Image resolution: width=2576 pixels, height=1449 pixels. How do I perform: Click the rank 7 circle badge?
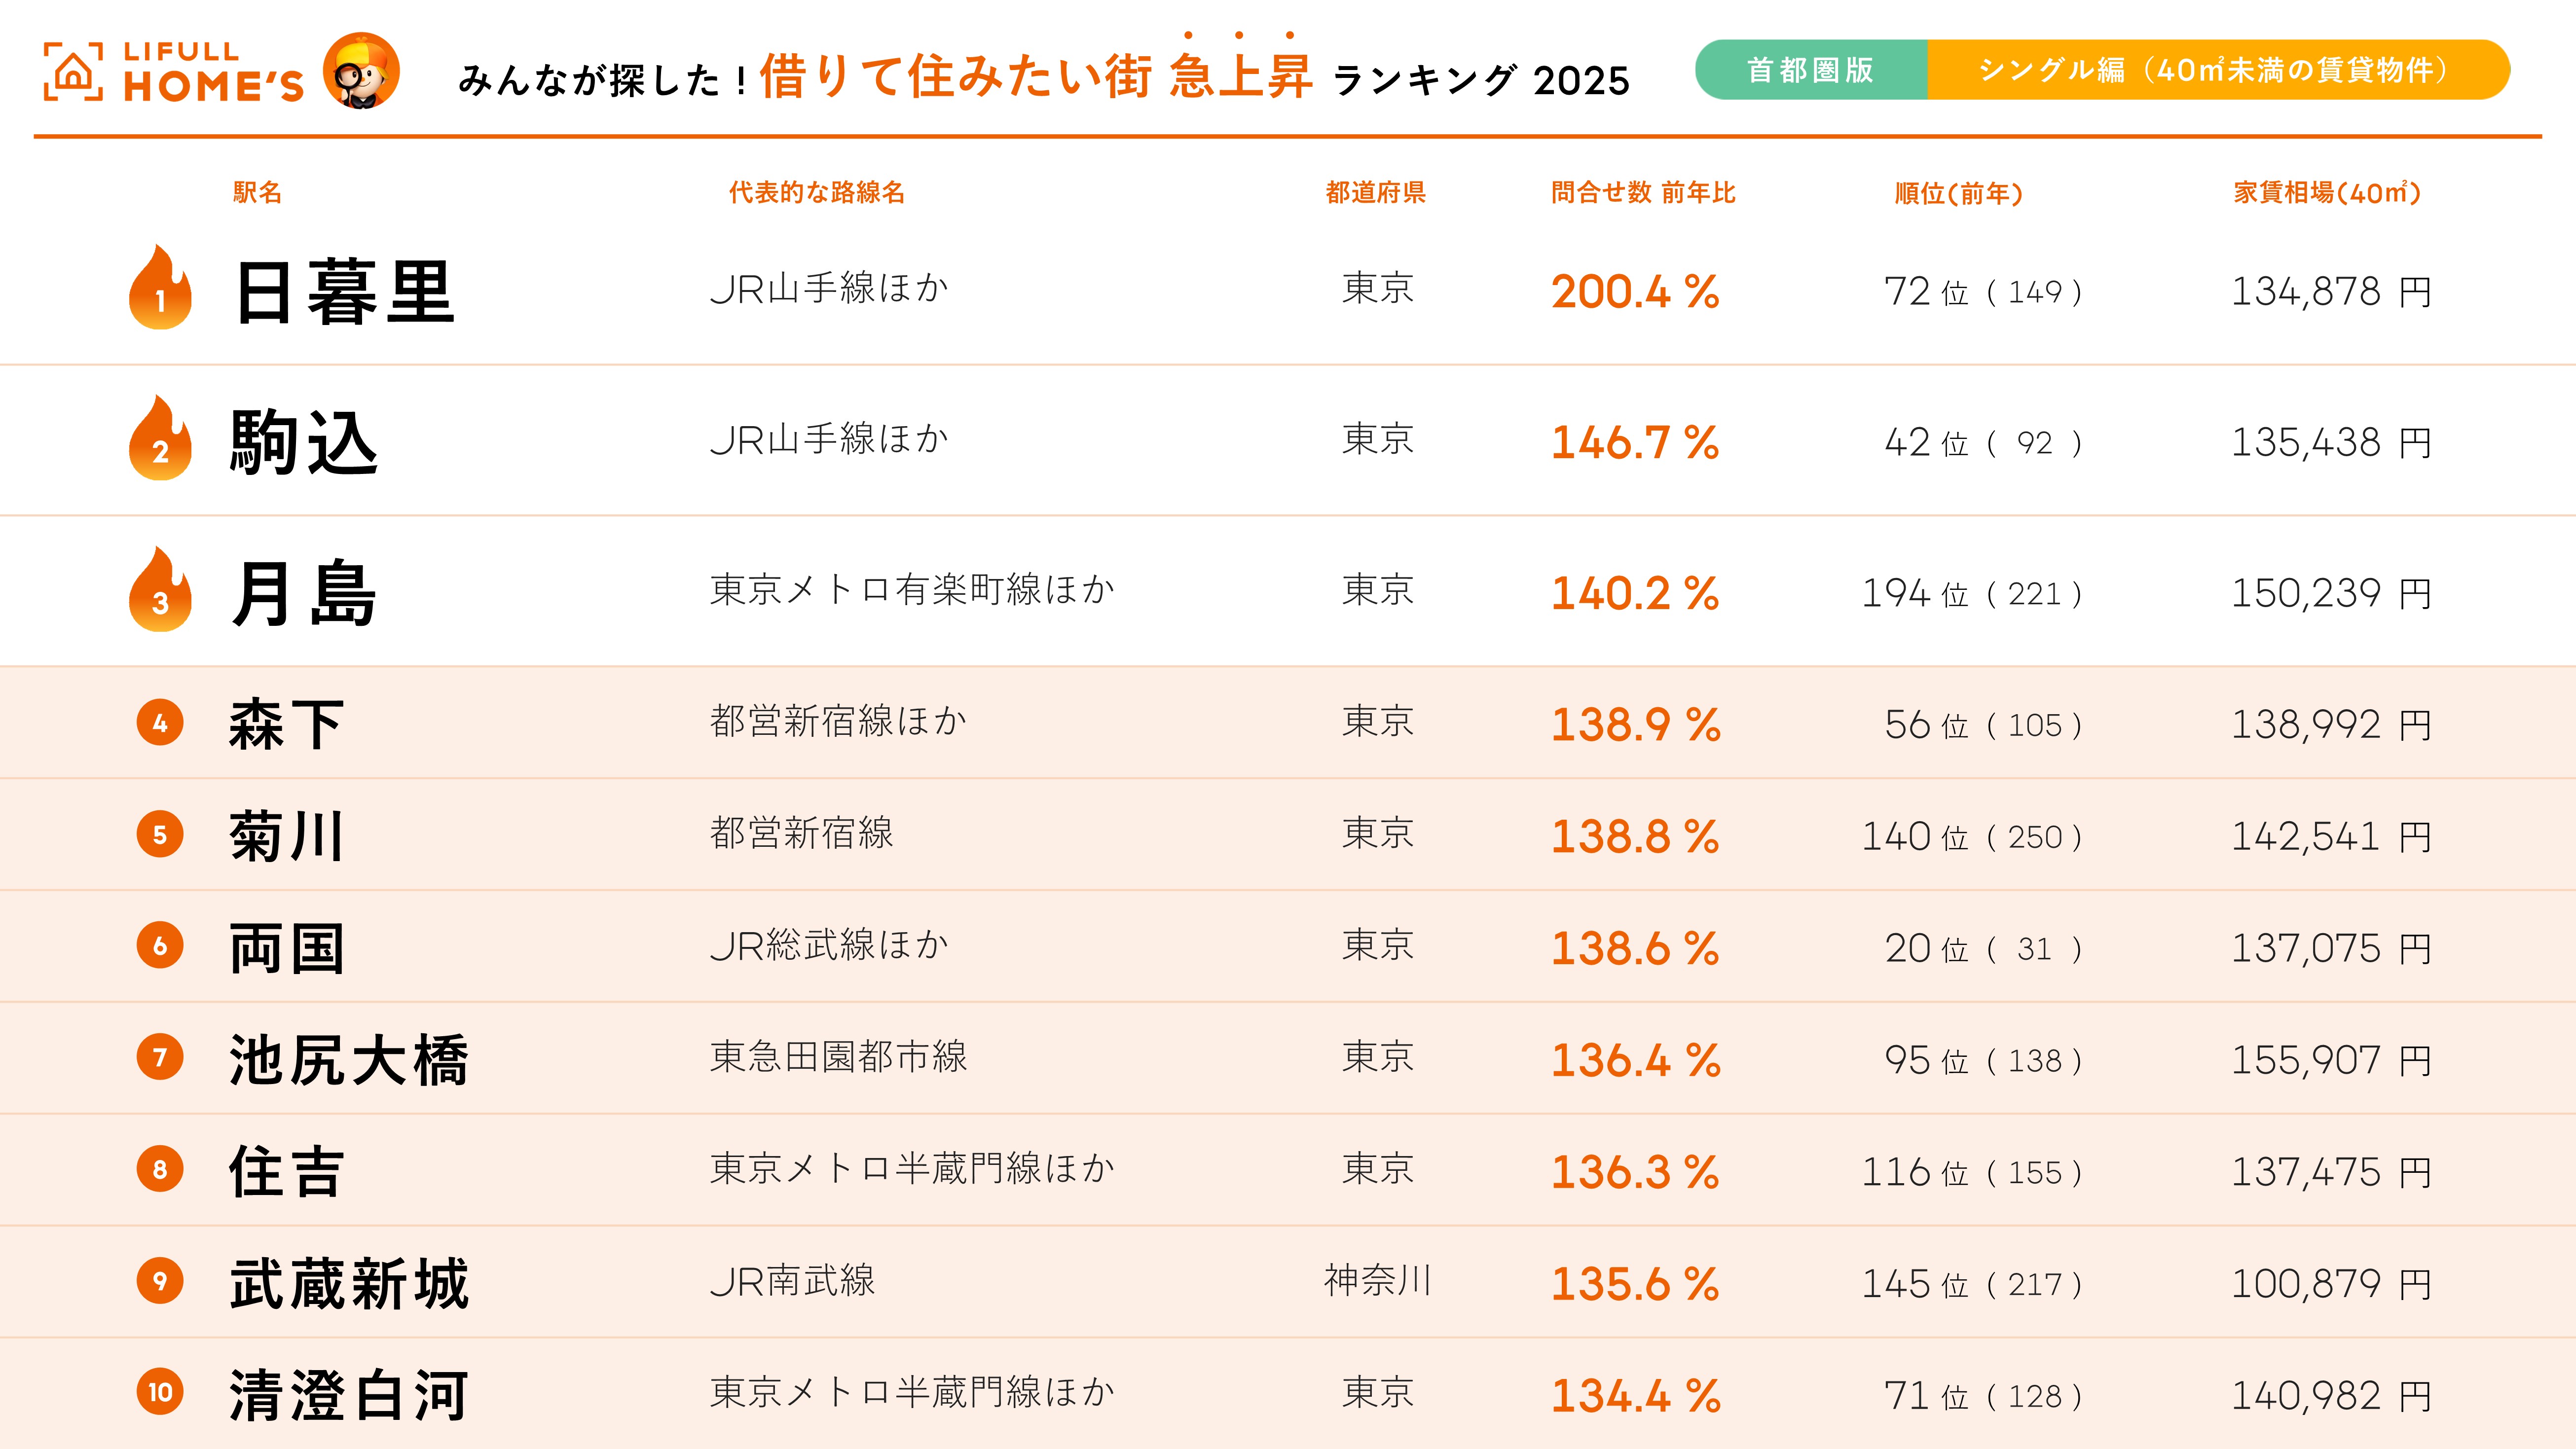[160, 1057]
